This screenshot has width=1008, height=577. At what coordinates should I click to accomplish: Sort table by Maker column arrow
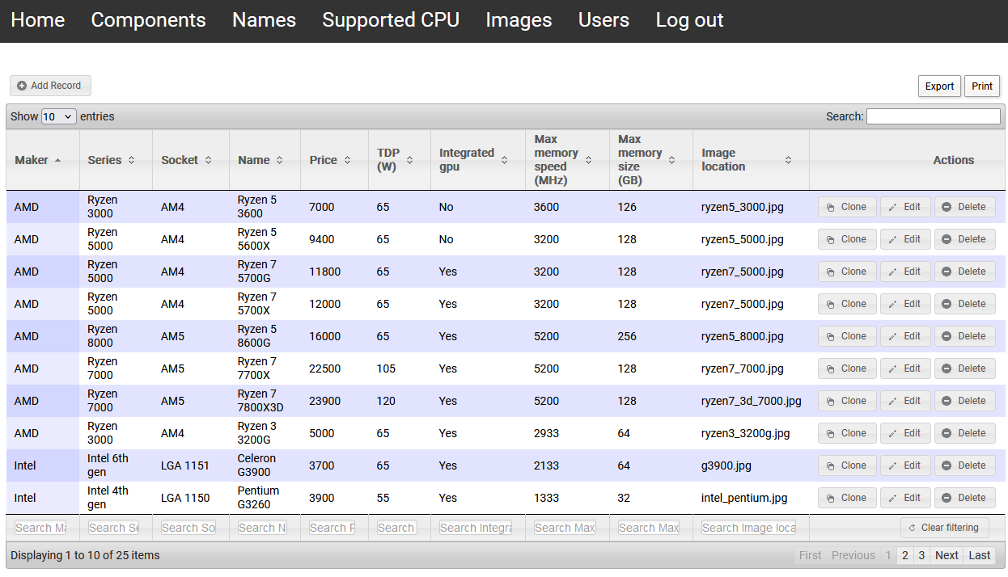coord(57,160)
